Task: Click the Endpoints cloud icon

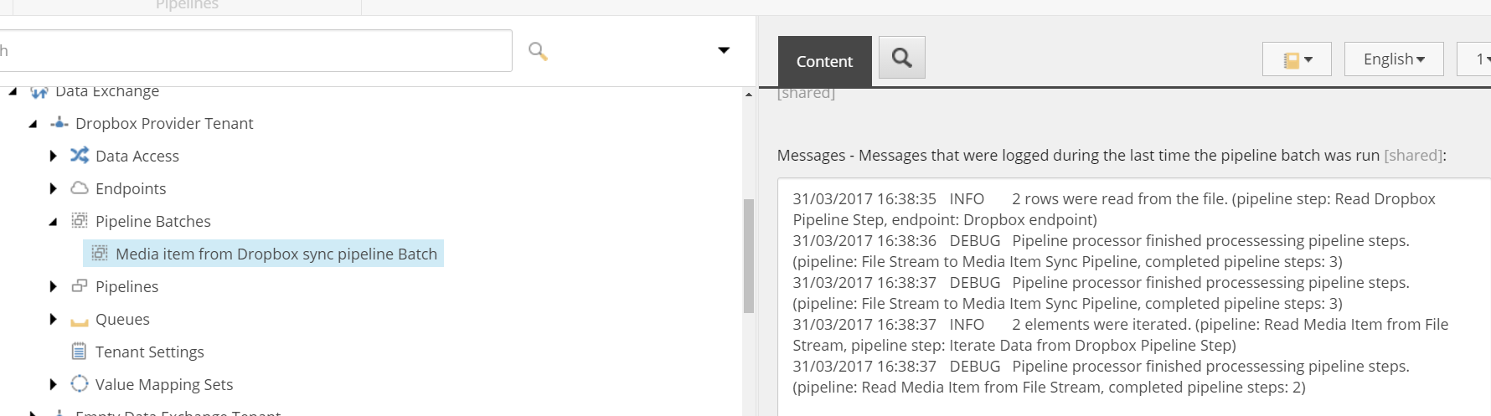Action: [80, 188]
